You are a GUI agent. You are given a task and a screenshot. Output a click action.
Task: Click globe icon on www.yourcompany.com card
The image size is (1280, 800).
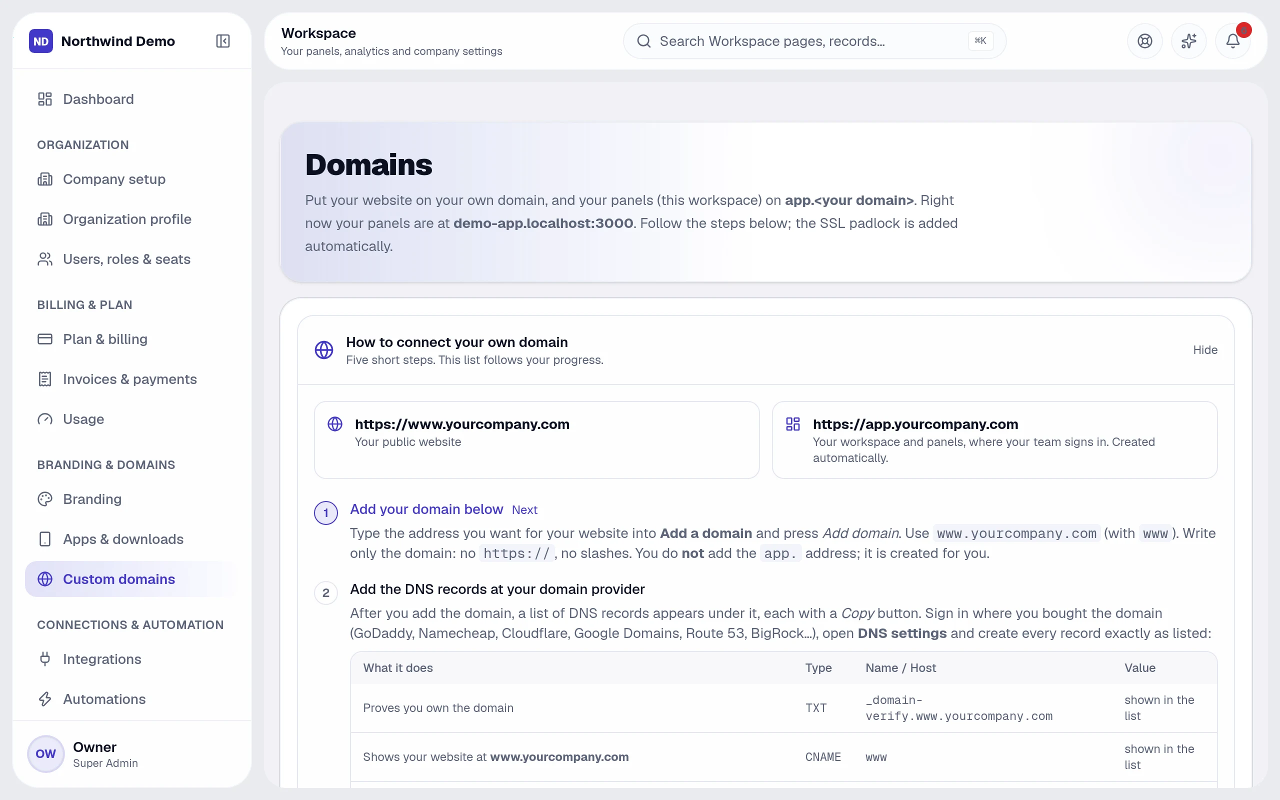tap(335, 424)
